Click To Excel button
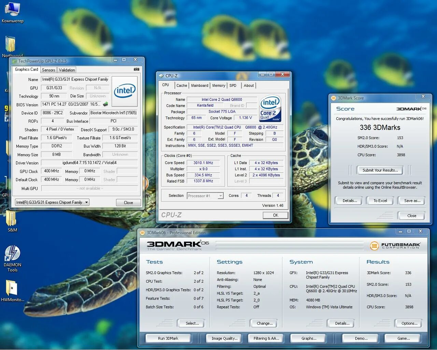The width and height of the screenshot is (437, 350). point(380,201)
